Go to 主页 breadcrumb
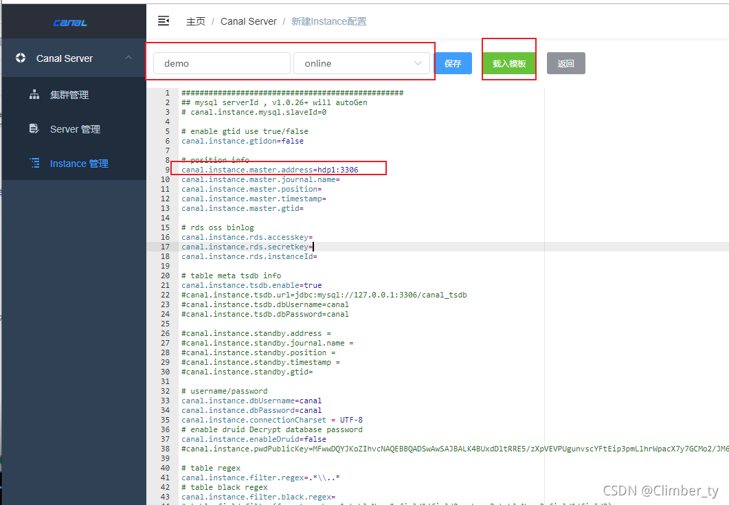729x505 pixels. coord(196,21)
